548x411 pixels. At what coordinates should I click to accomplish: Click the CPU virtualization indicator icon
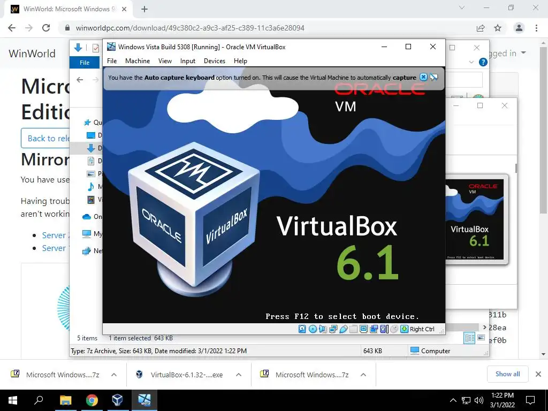pos(384,329)
